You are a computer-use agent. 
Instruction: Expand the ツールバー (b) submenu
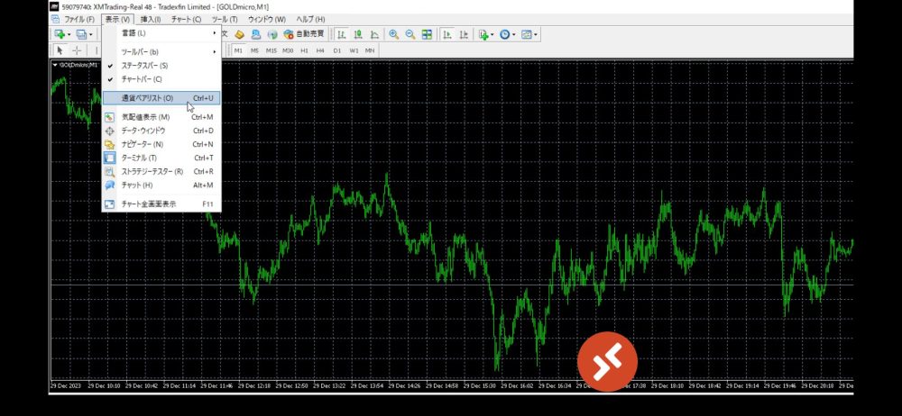[x=161, y=51]
